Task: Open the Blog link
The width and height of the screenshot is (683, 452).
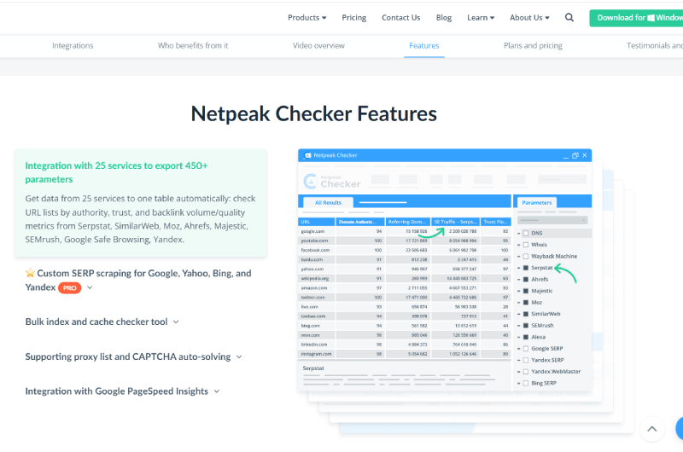Action: [443, 17]
